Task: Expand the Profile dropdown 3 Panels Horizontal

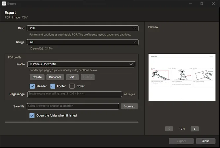Action: click(81, 64)
